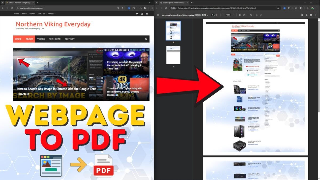Select HOME in the orange nav bar
Screen dimensions: 320x180
point(18,39)
